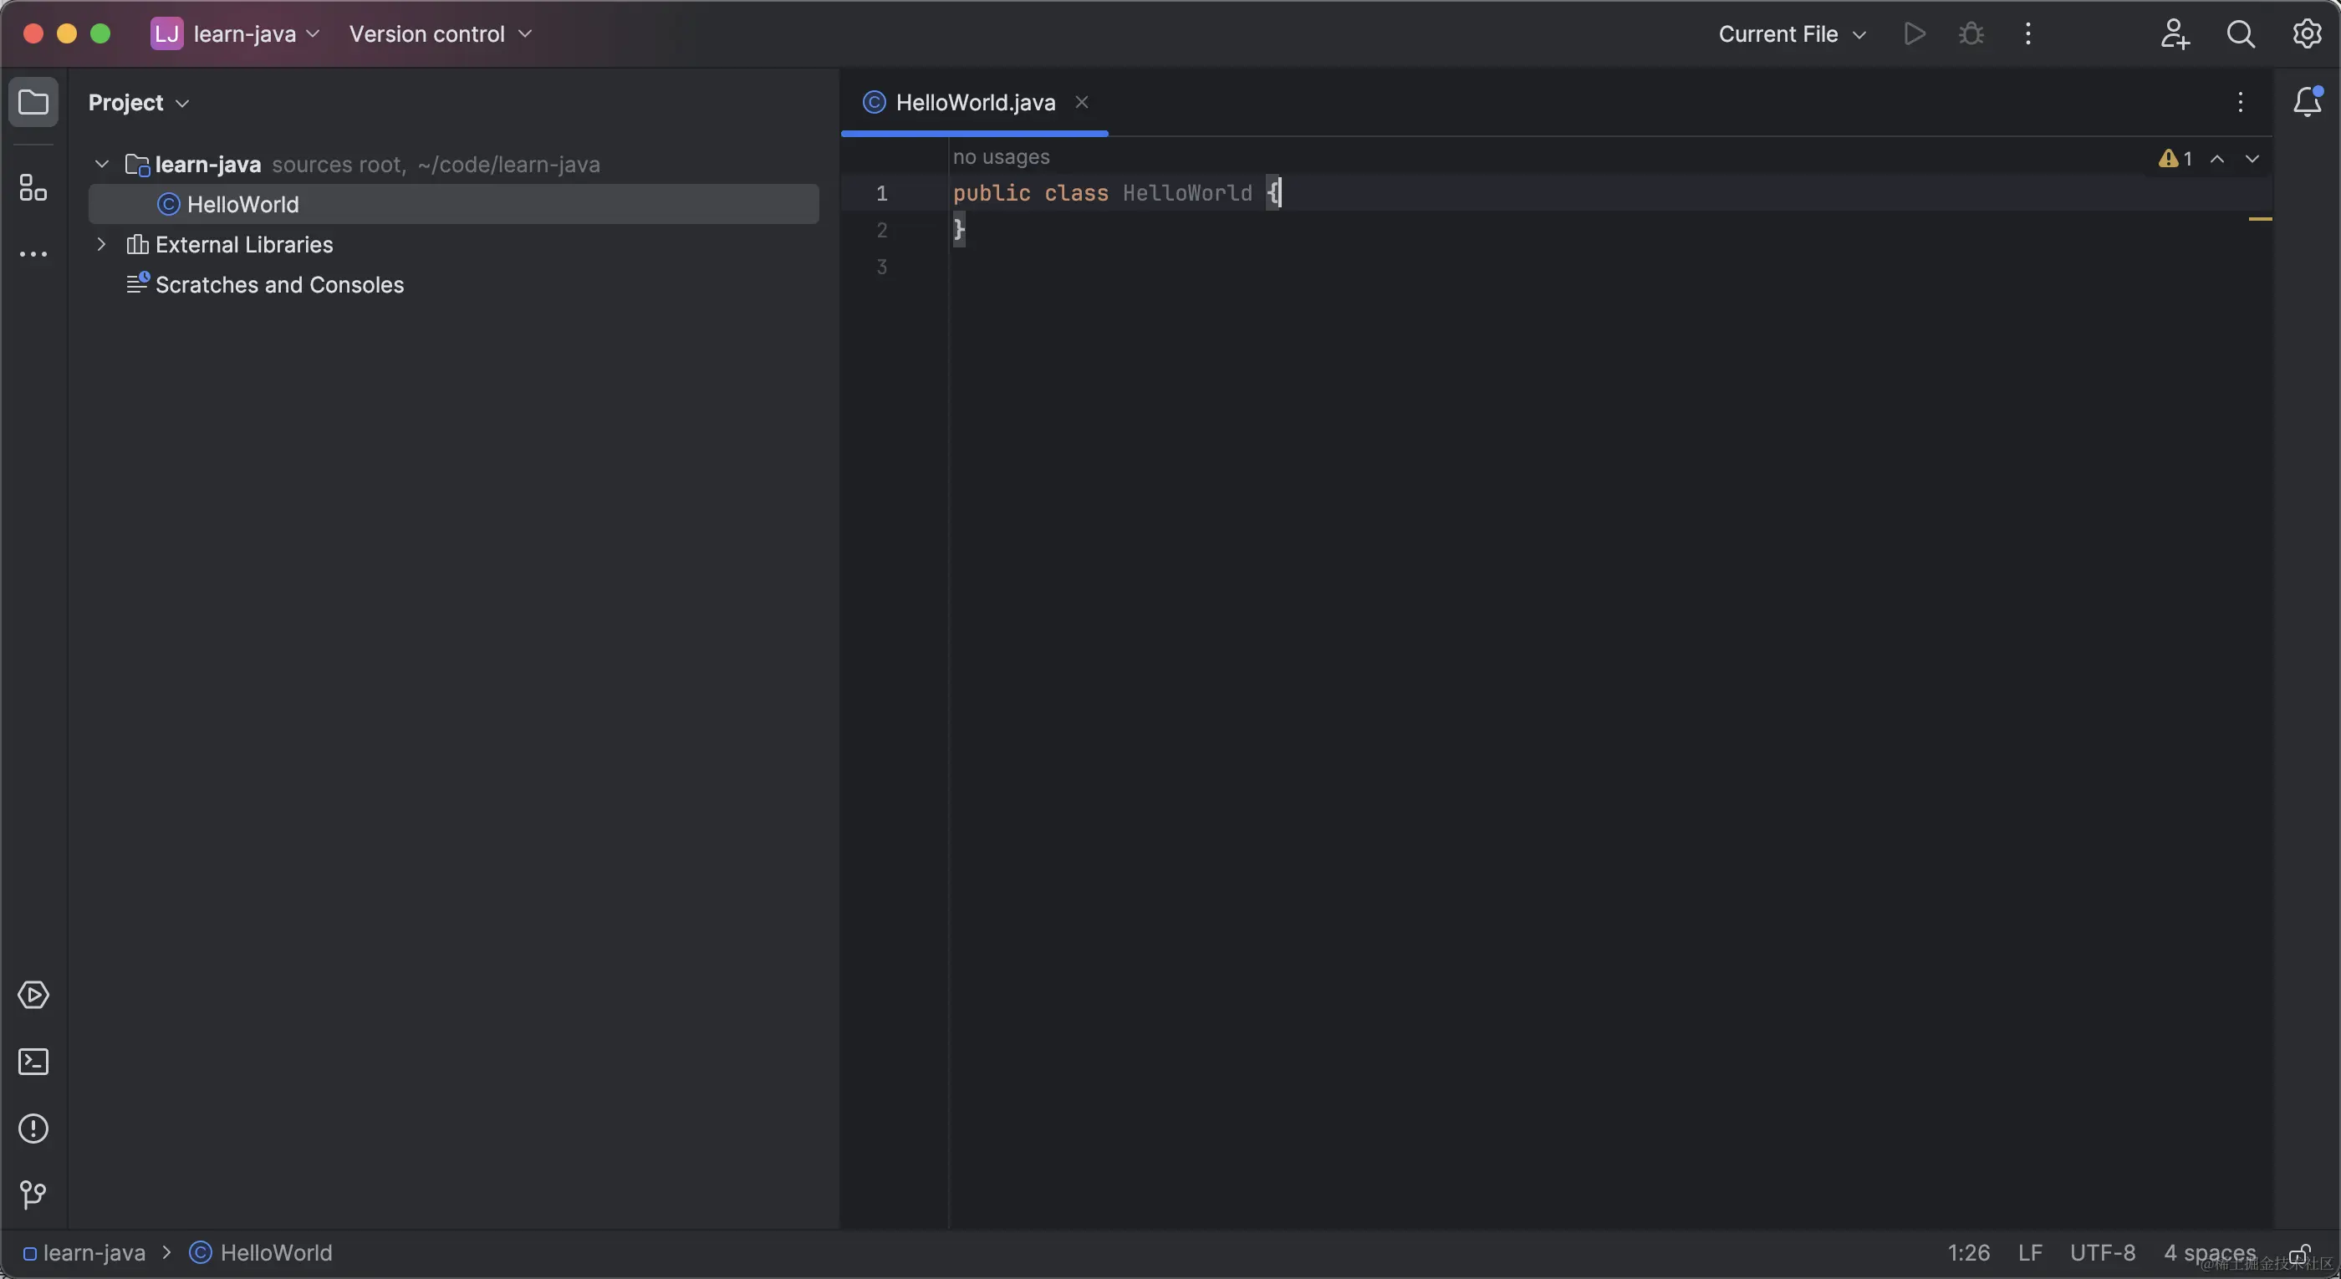Screen dimensions: 2341x1279
Task: Expand External Libraries node
Action: (x=102, y=244)
